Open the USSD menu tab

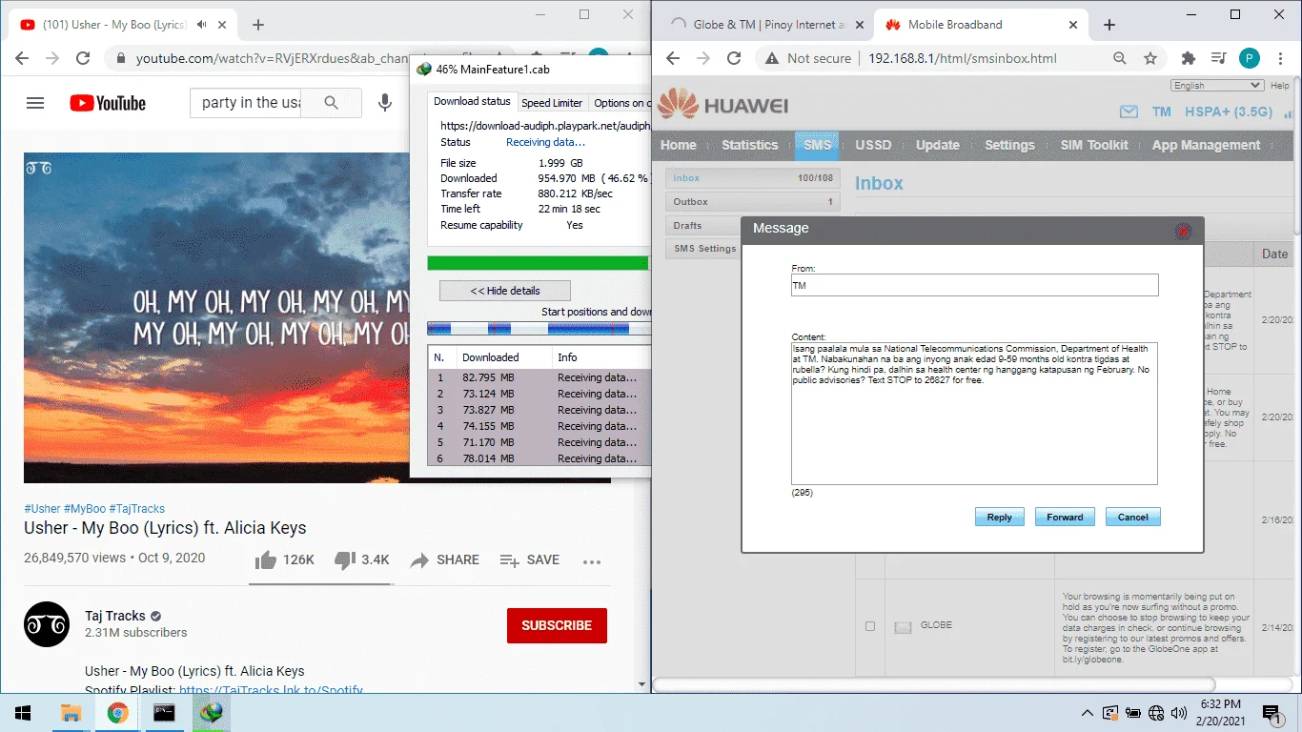(x=873, y=145)
